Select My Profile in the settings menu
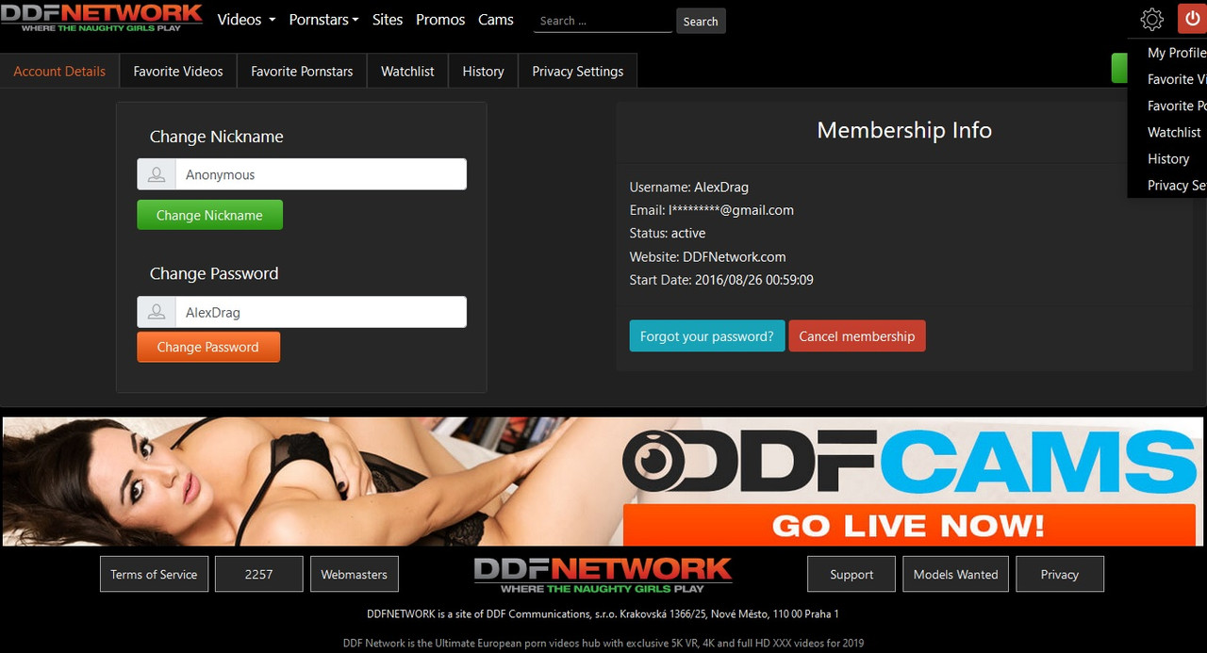This screenshot has width=1207, height=653. [x=1176, y=53]
